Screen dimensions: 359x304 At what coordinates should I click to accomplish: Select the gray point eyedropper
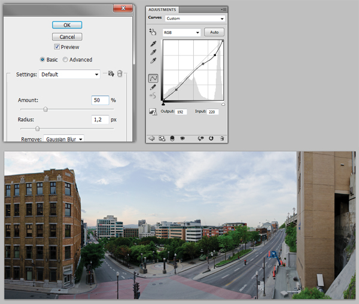pos(153,52)
